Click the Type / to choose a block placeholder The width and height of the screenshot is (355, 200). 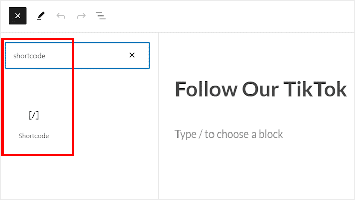(229, 134)
